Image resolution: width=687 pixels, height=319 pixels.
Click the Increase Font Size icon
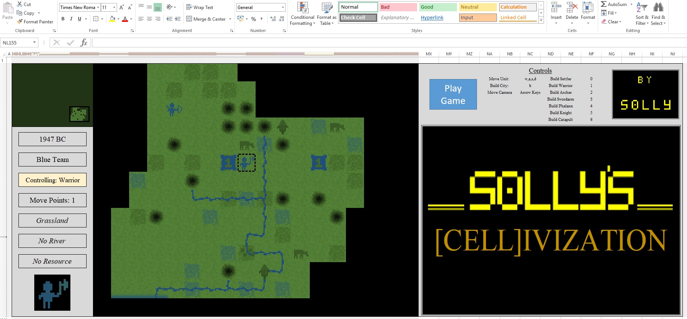click(x=121, y=7)
